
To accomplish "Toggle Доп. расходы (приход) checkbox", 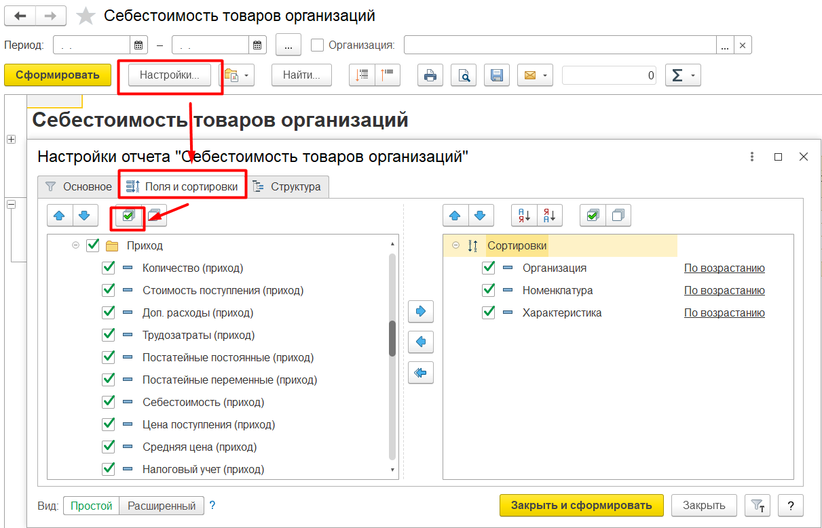I will [108, 312].
